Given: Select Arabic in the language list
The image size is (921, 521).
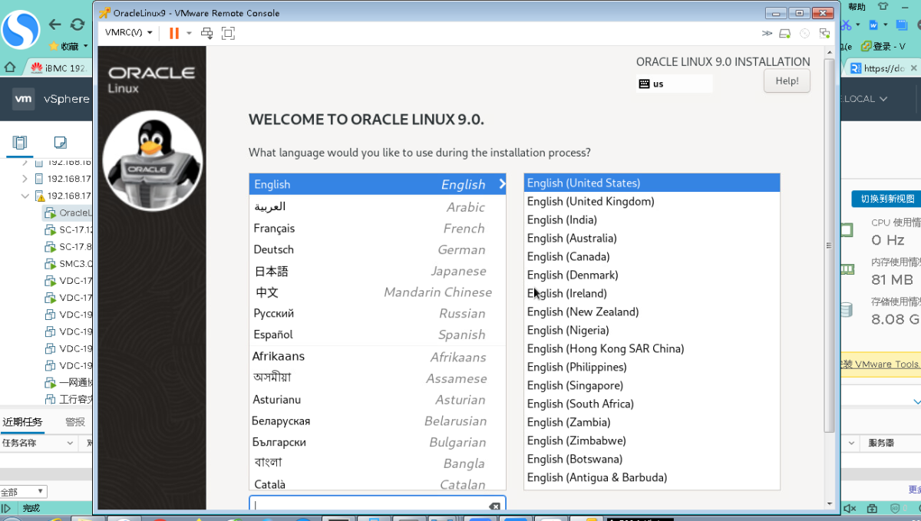Looking at the screenshot, I should 378,206.
